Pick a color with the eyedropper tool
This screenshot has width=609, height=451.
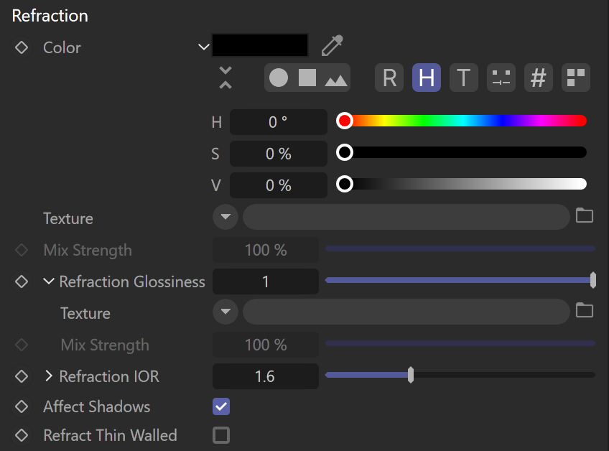[332, 46]
